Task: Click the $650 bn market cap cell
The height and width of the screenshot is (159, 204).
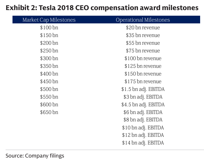Action: (x=49, y=112)
